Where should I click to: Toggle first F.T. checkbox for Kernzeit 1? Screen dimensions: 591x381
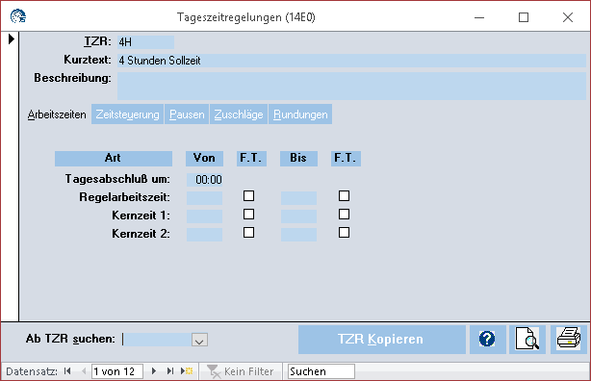pos(248,214)
